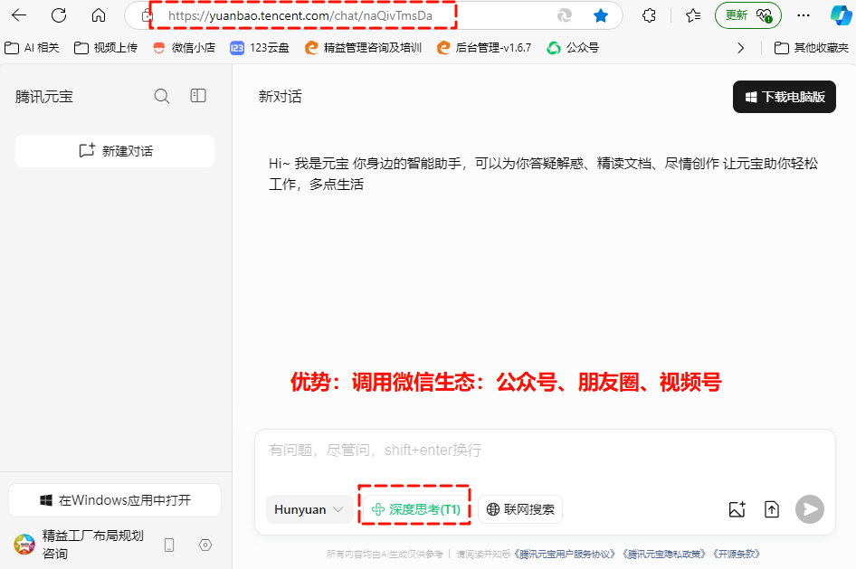Start a chat with 新建对话 button

click(x=115, y=151)
